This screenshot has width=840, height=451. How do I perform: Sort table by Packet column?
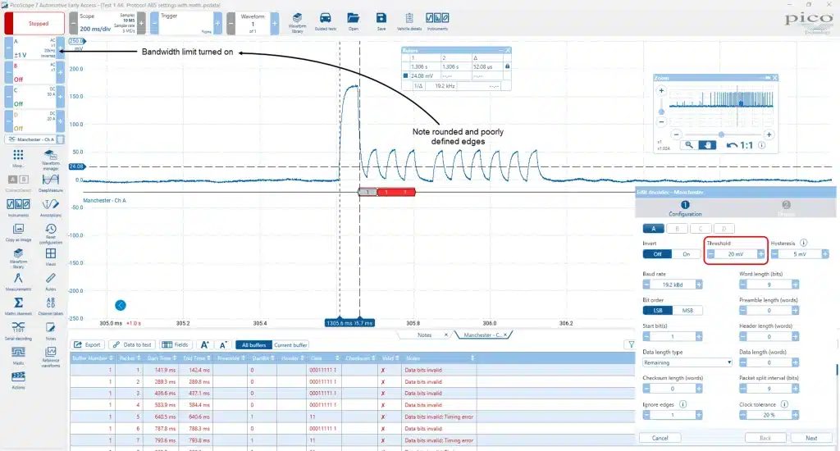130,358
